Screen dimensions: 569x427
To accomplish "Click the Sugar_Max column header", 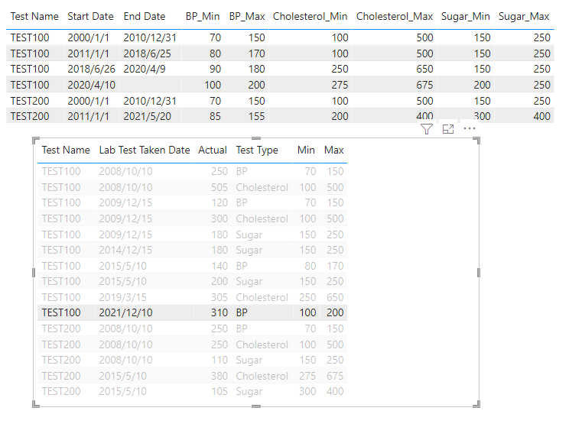I will [524, 17].
